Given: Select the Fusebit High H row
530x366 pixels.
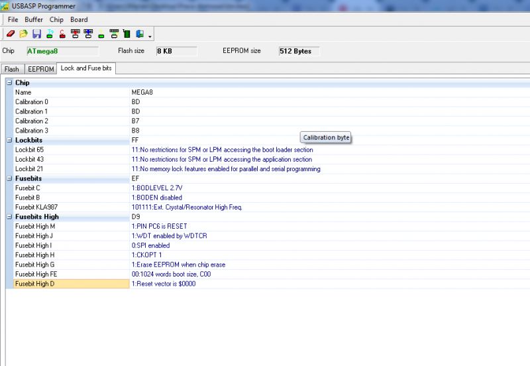Looking at the screenshot, I should click(272, 255).
